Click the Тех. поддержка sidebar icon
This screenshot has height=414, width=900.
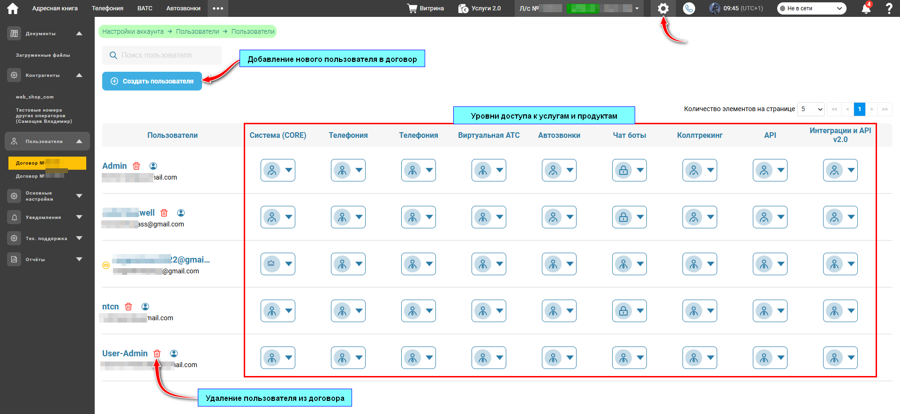pyautogui.click(x=14, y=238)
